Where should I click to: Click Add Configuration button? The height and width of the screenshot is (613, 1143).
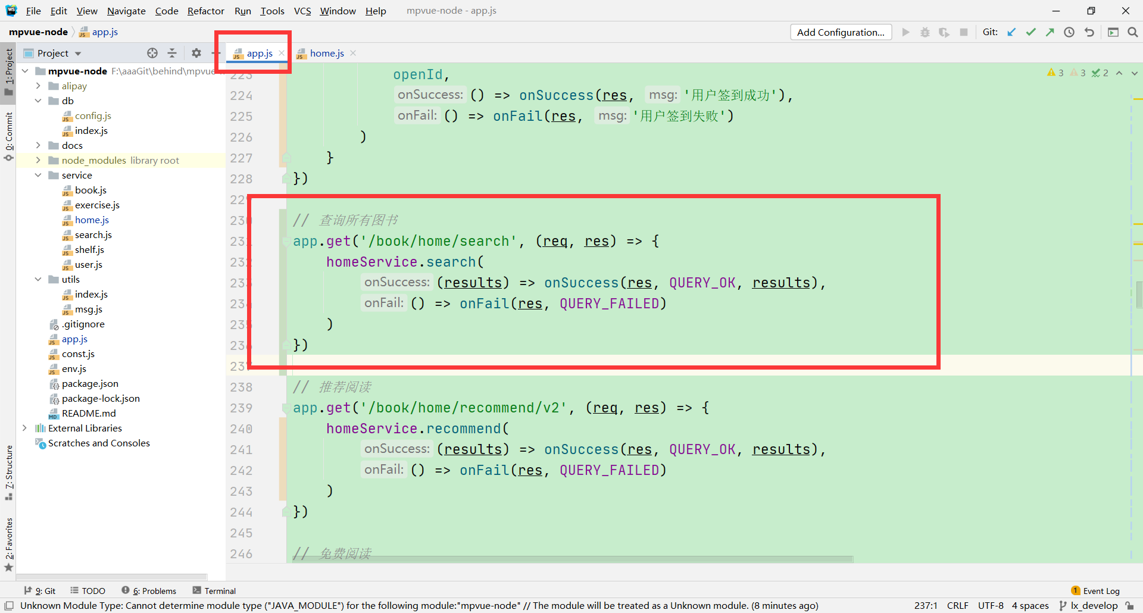(841, 32)
